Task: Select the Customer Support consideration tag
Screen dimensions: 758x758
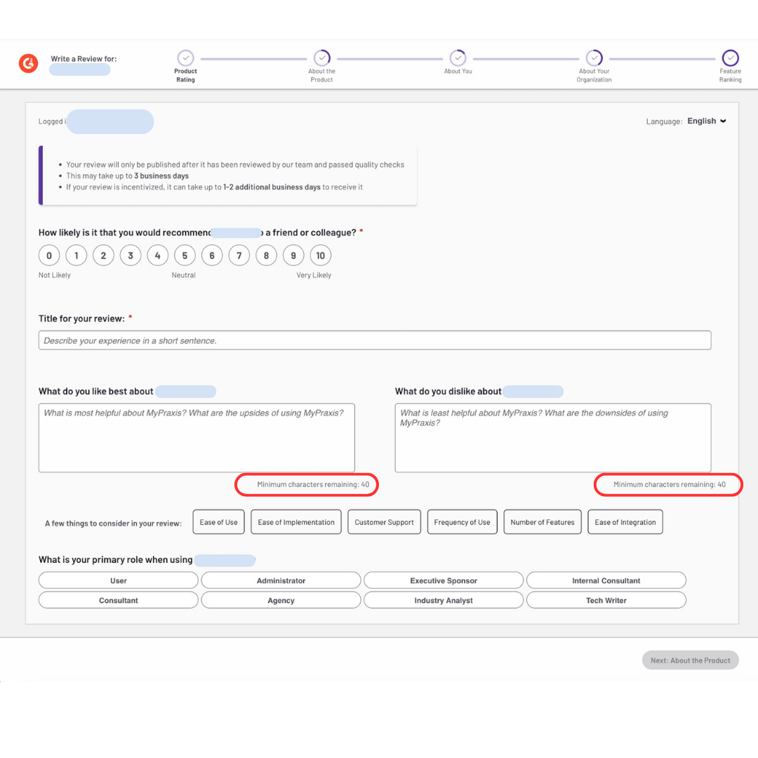Action: pyautogui.click(x=384, y=522)
